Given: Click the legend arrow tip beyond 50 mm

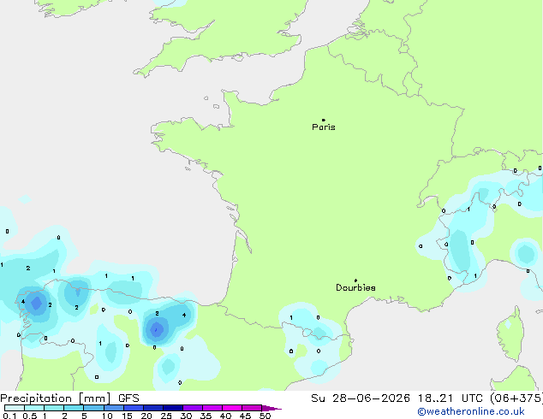Looking at the screenshot, I should click(271, 408).
